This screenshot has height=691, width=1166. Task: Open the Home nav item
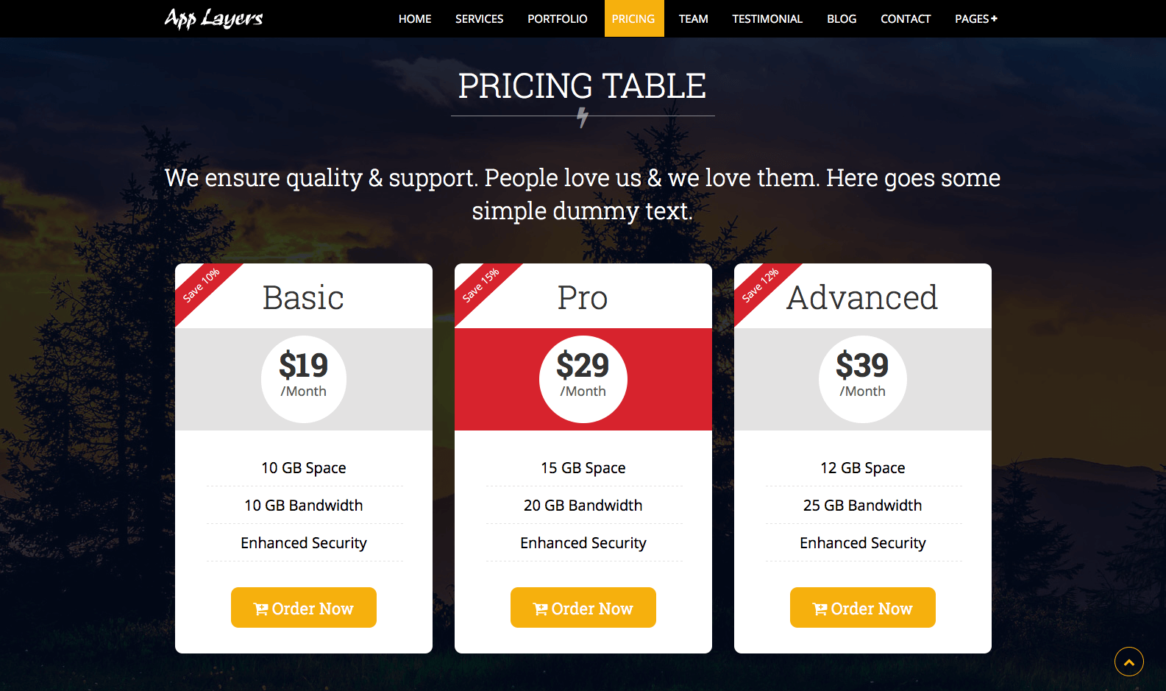pos(415,18)
